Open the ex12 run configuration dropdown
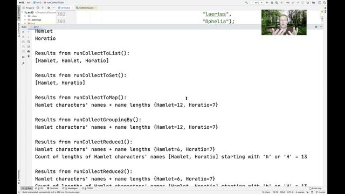The width and height of the screenshot is (345, 194). (258, 3)
